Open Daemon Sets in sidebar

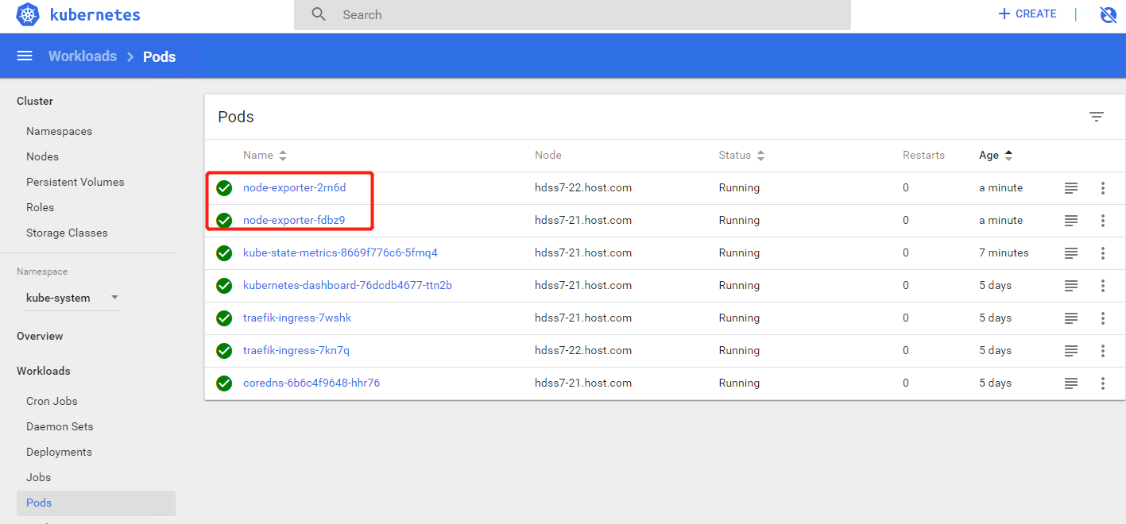coord(60,426)
